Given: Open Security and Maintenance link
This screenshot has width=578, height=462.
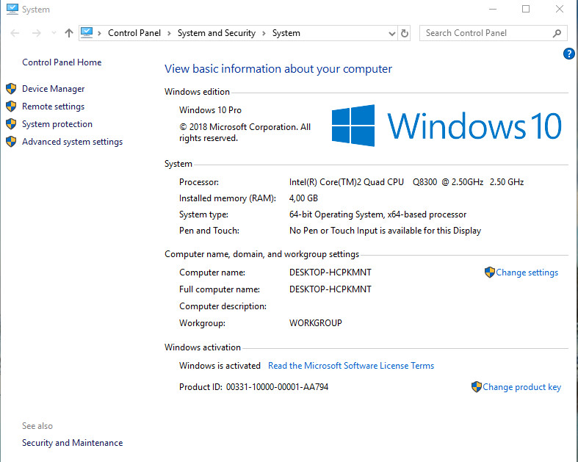Looking at the screenshot, I should point(72,443).
